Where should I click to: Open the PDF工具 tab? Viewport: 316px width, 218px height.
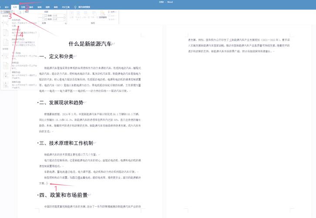pos(66,7)
